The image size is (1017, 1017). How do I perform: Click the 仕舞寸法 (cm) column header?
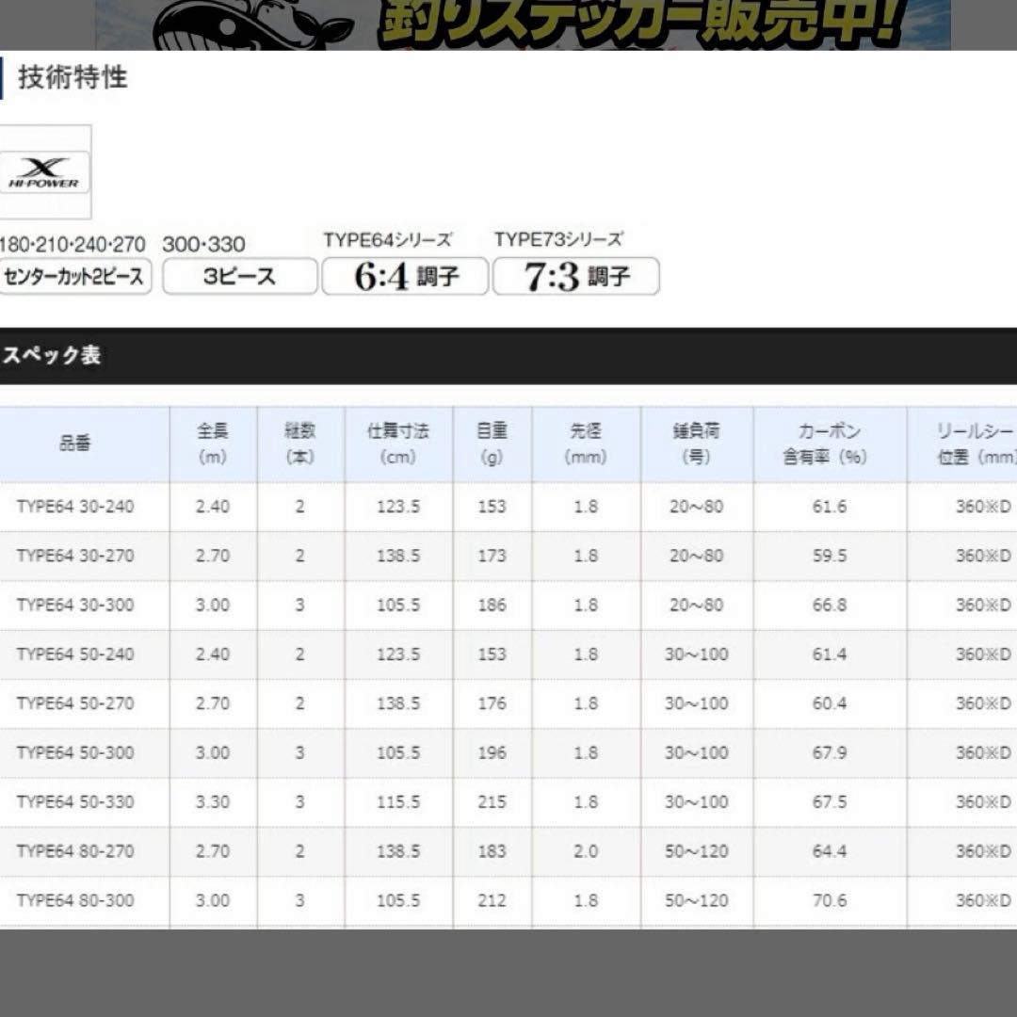pos(398,444)
